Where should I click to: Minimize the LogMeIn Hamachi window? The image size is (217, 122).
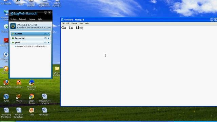[x=45, y=13]
